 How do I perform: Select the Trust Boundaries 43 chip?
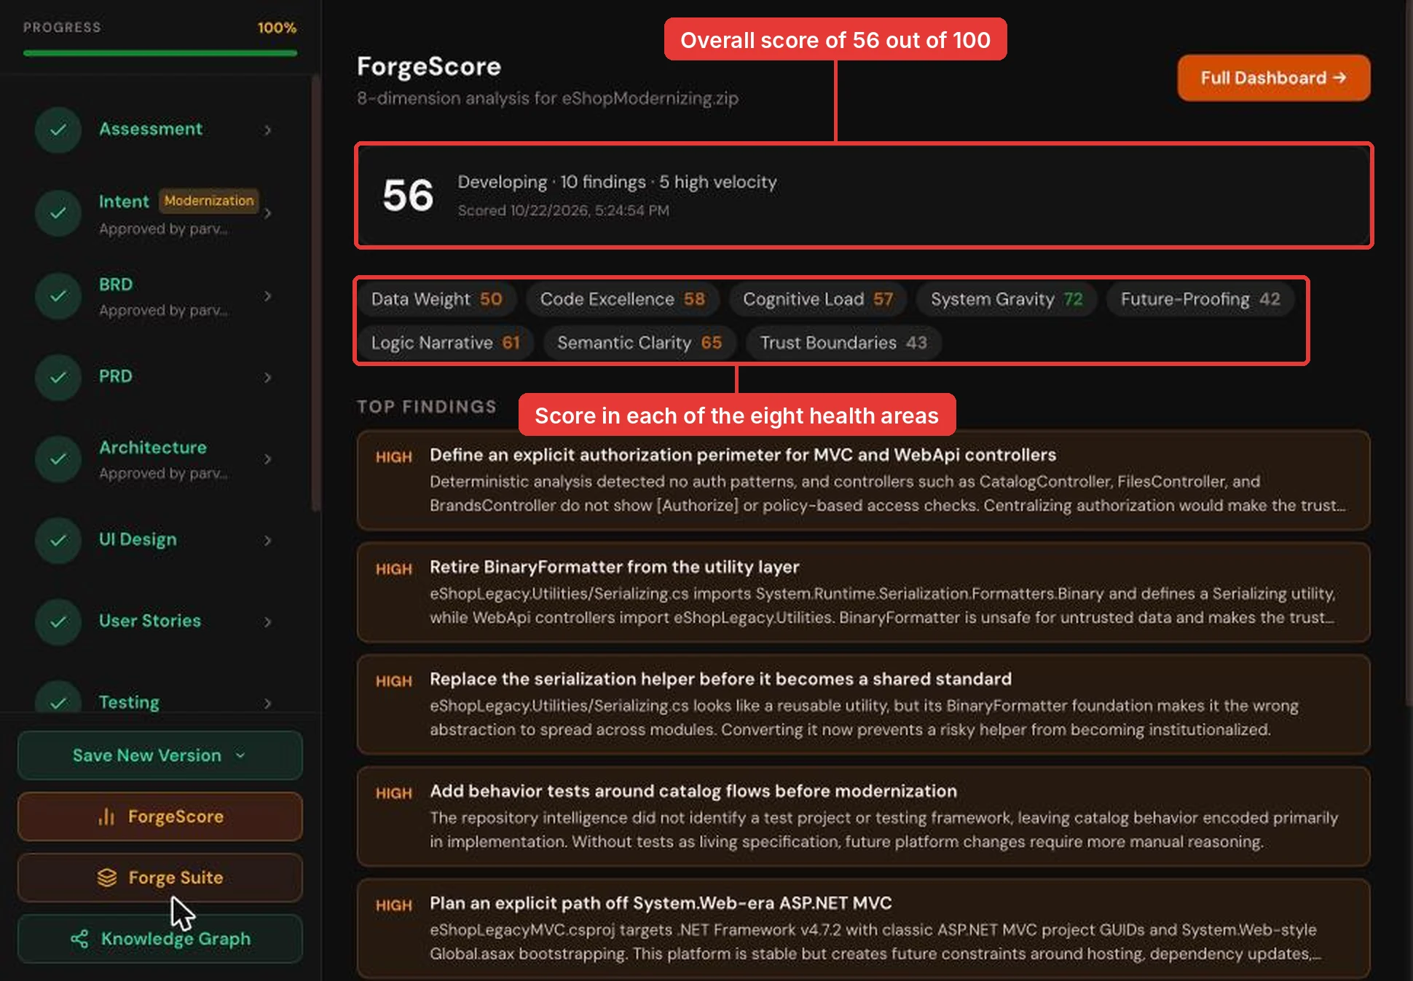[843, 343]
